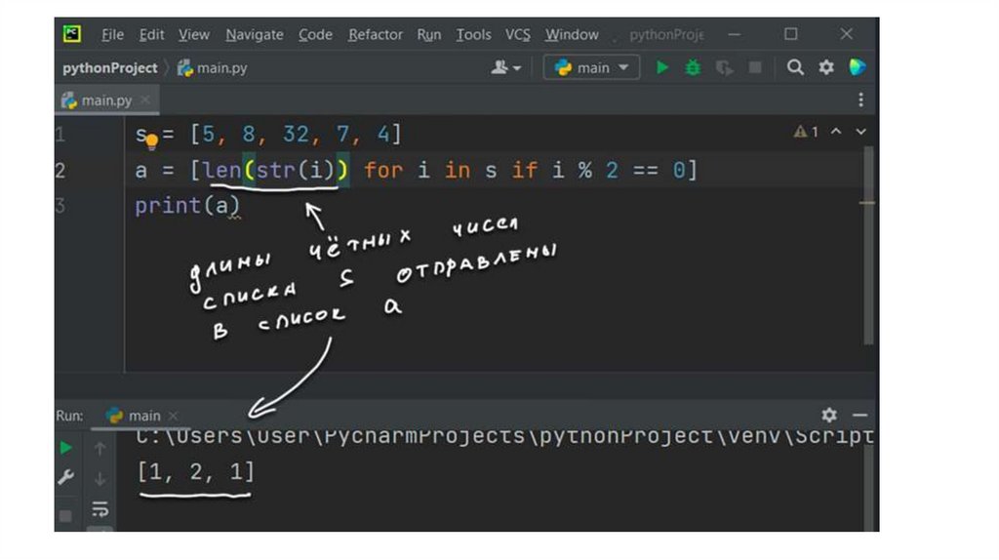This screenshot has width=999, height=560.
Task: Go to previous highlighted problem arrow
Action: (836, 132)
